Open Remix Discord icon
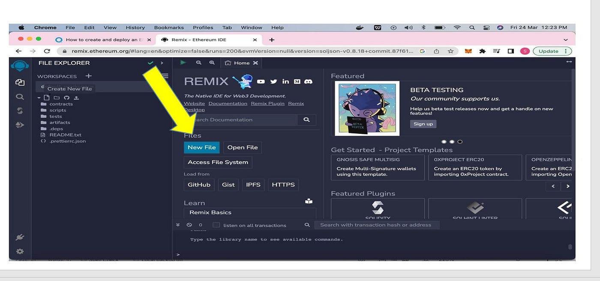The image size is (600, 281). (308, 82)
